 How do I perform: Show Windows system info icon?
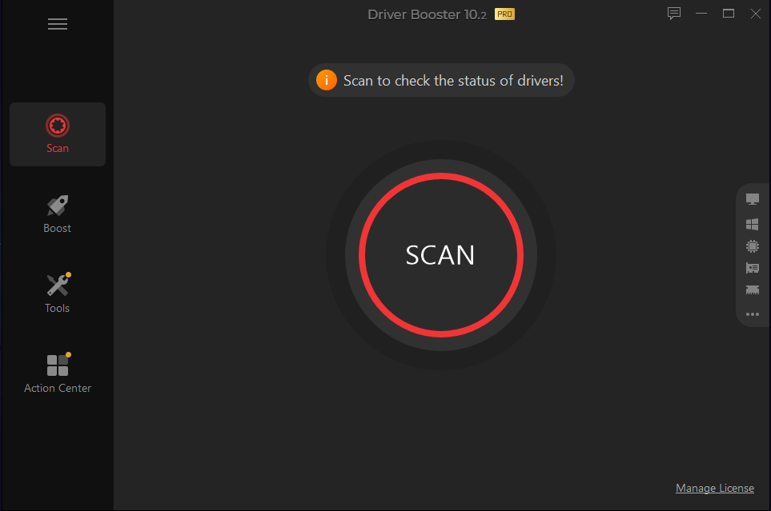753,224
